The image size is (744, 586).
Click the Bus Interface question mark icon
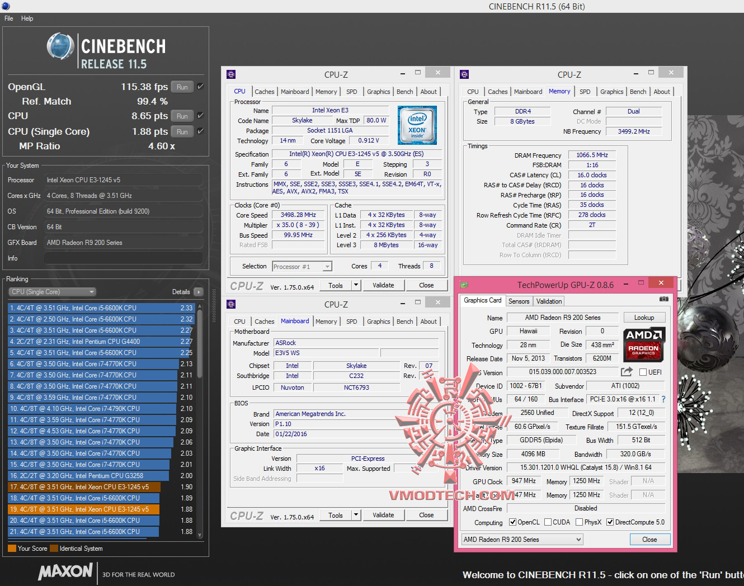[663, 399]
